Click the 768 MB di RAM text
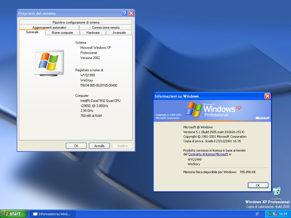The height and width of the screenshot is (218, 291). [x=91, y=116]
